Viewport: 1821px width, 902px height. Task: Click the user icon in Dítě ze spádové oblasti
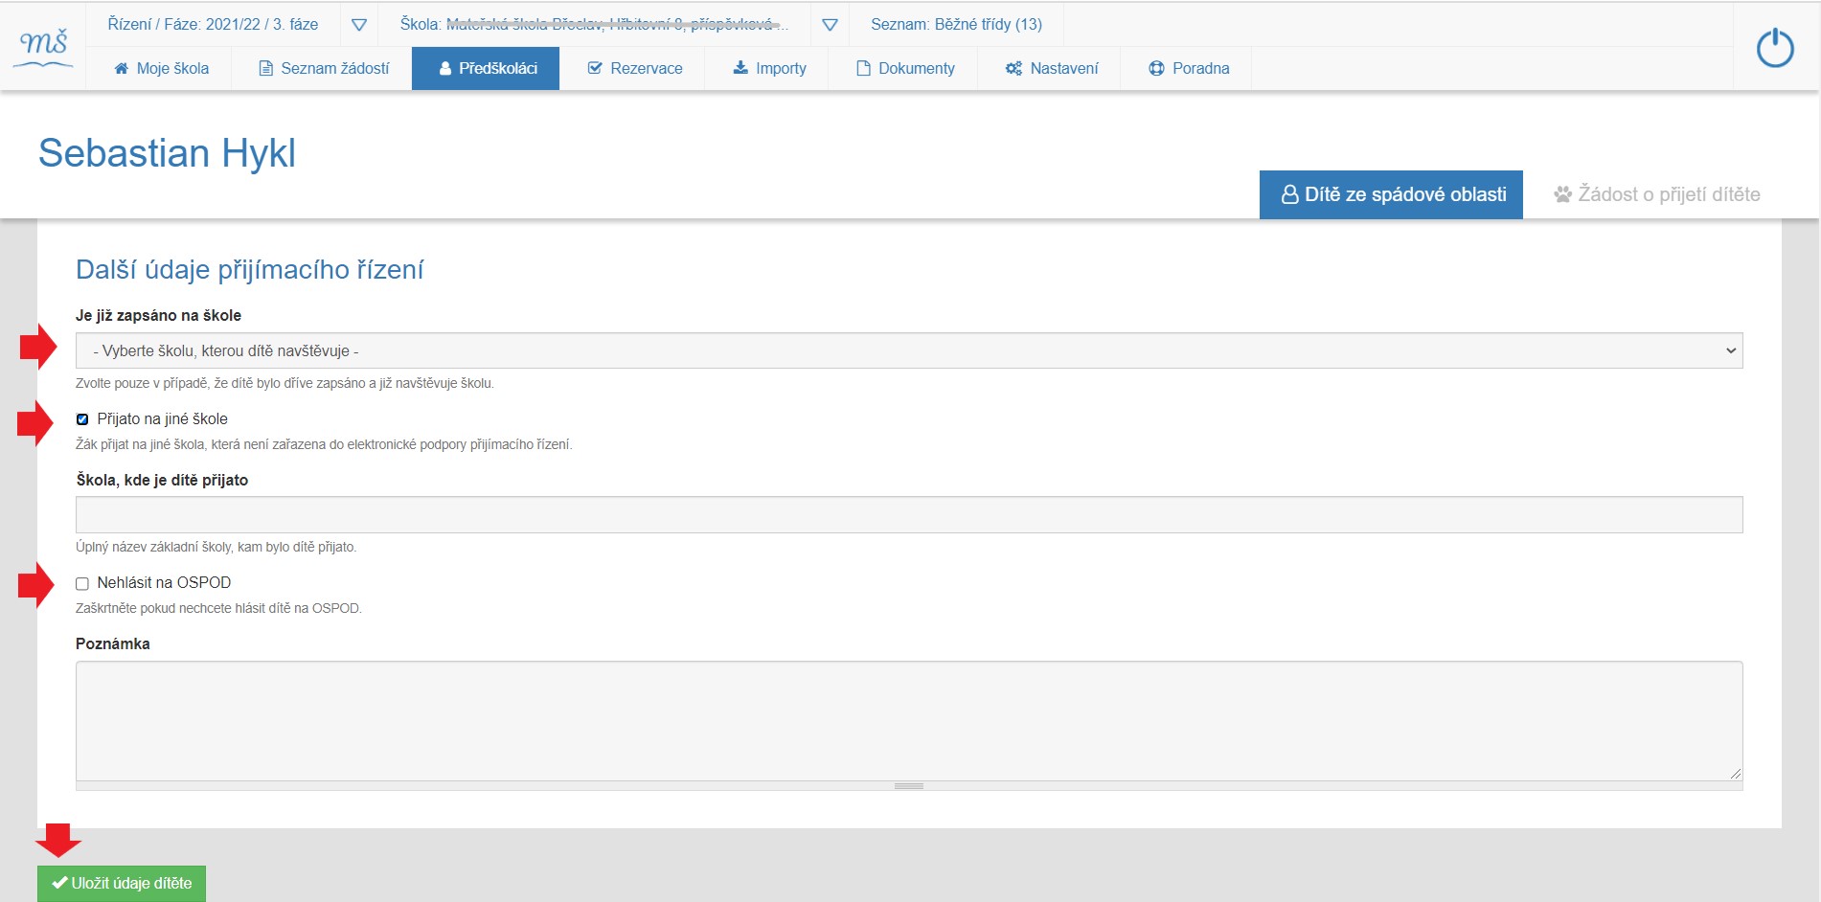pos(1289,194)
